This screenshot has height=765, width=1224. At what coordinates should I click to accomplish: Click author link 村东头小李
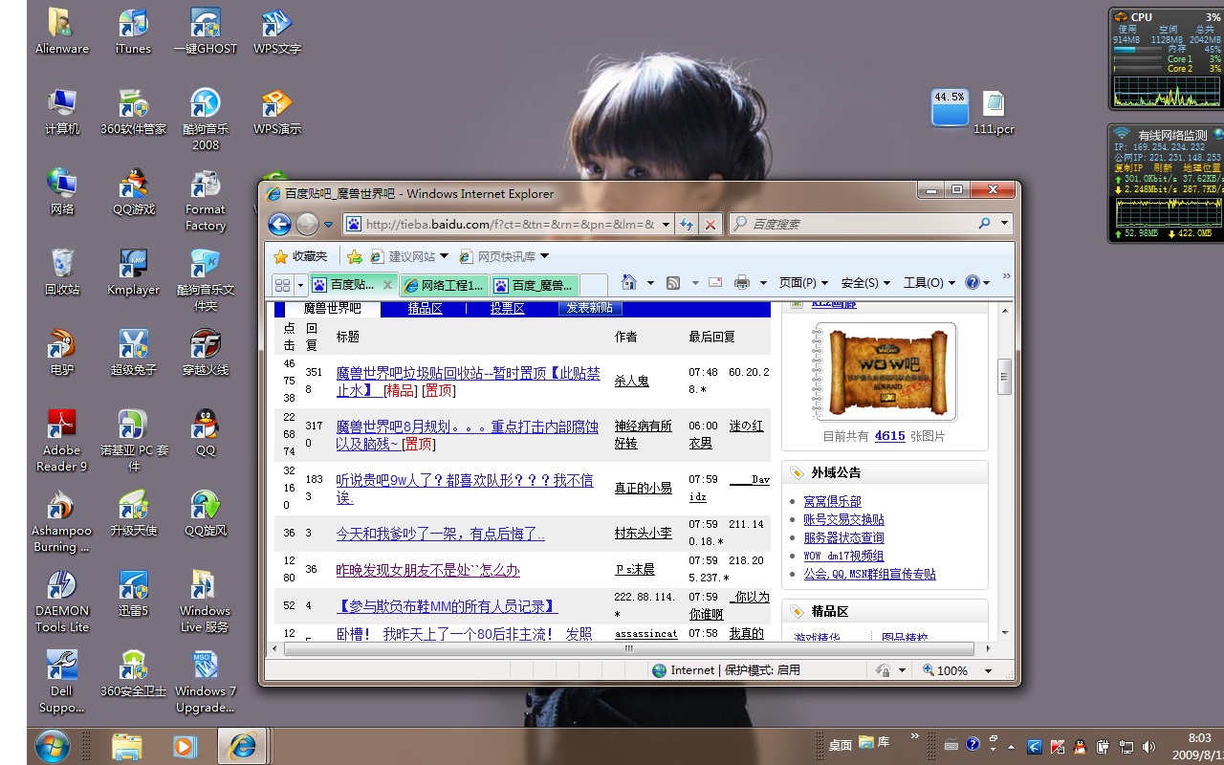tap(643, 534)
